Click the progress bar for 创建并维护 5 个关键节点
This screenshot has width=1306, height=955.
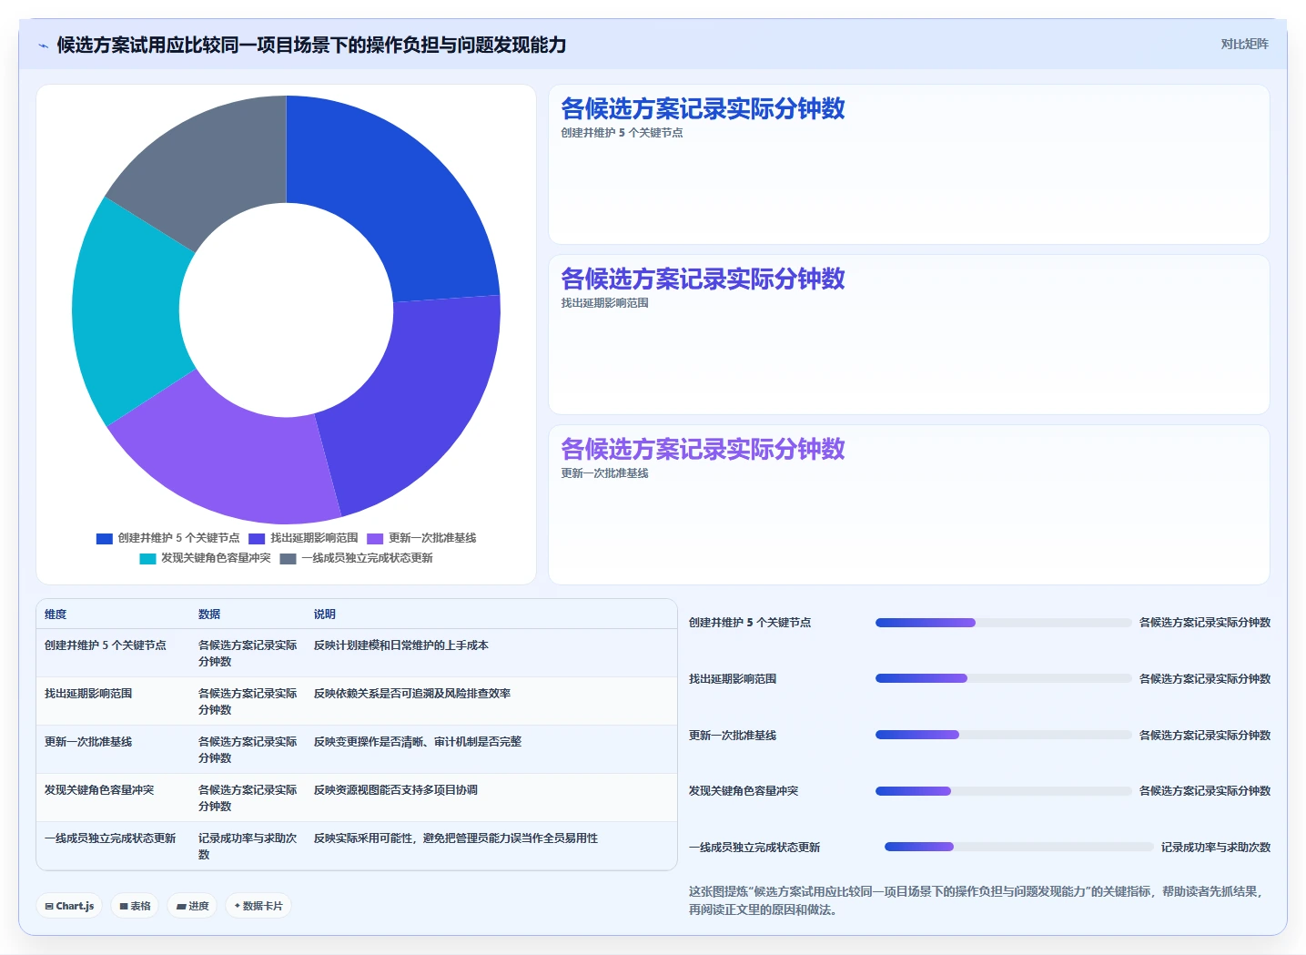pyautogui.click(x=1004, y=623)
